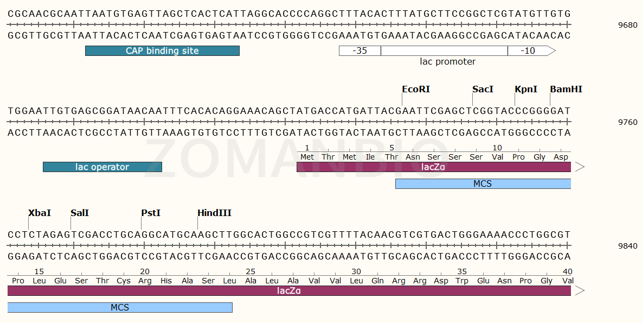
Task: Click the -35 box of lac promoter
Action: click(359, 51)
